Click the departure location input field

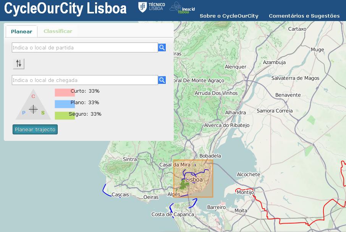[x=85, y=47]
